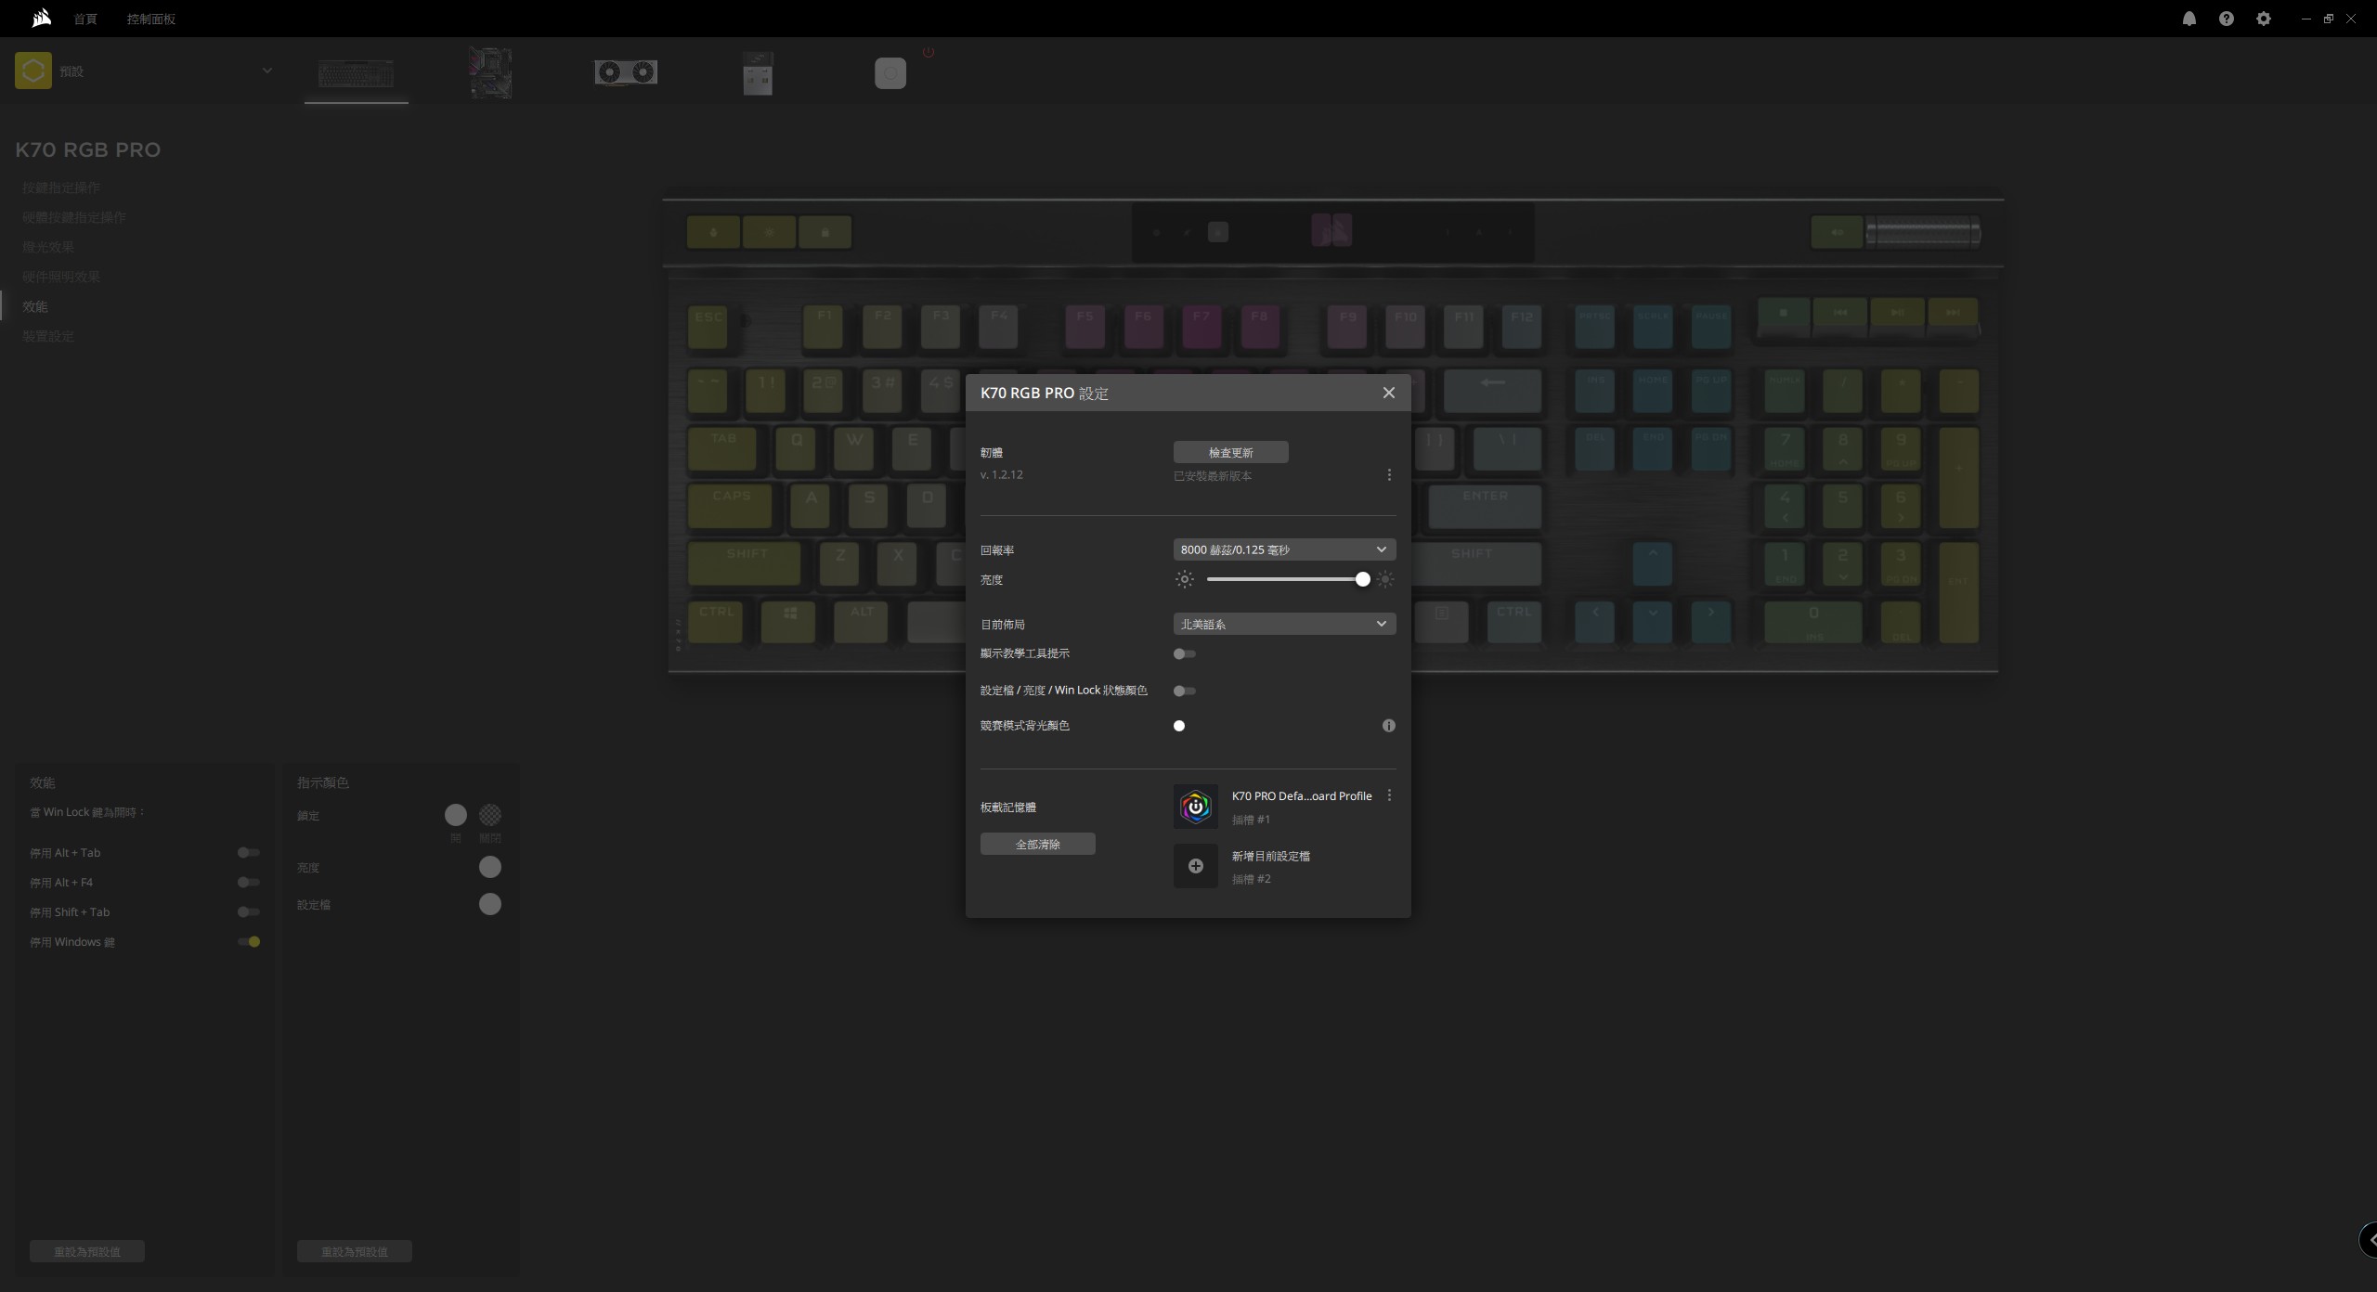2377x1292 pixels.
Task: Click the Corsair logo on keyboard preview
Action: point(1331,229)
